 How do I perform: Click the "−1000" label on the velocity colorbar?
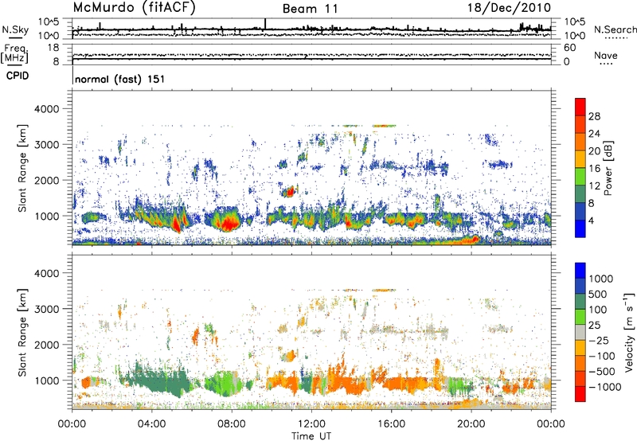604,387
